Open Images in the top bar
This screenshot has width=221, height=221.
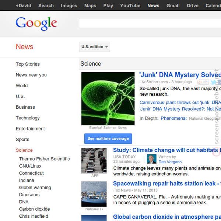point(69,6)
